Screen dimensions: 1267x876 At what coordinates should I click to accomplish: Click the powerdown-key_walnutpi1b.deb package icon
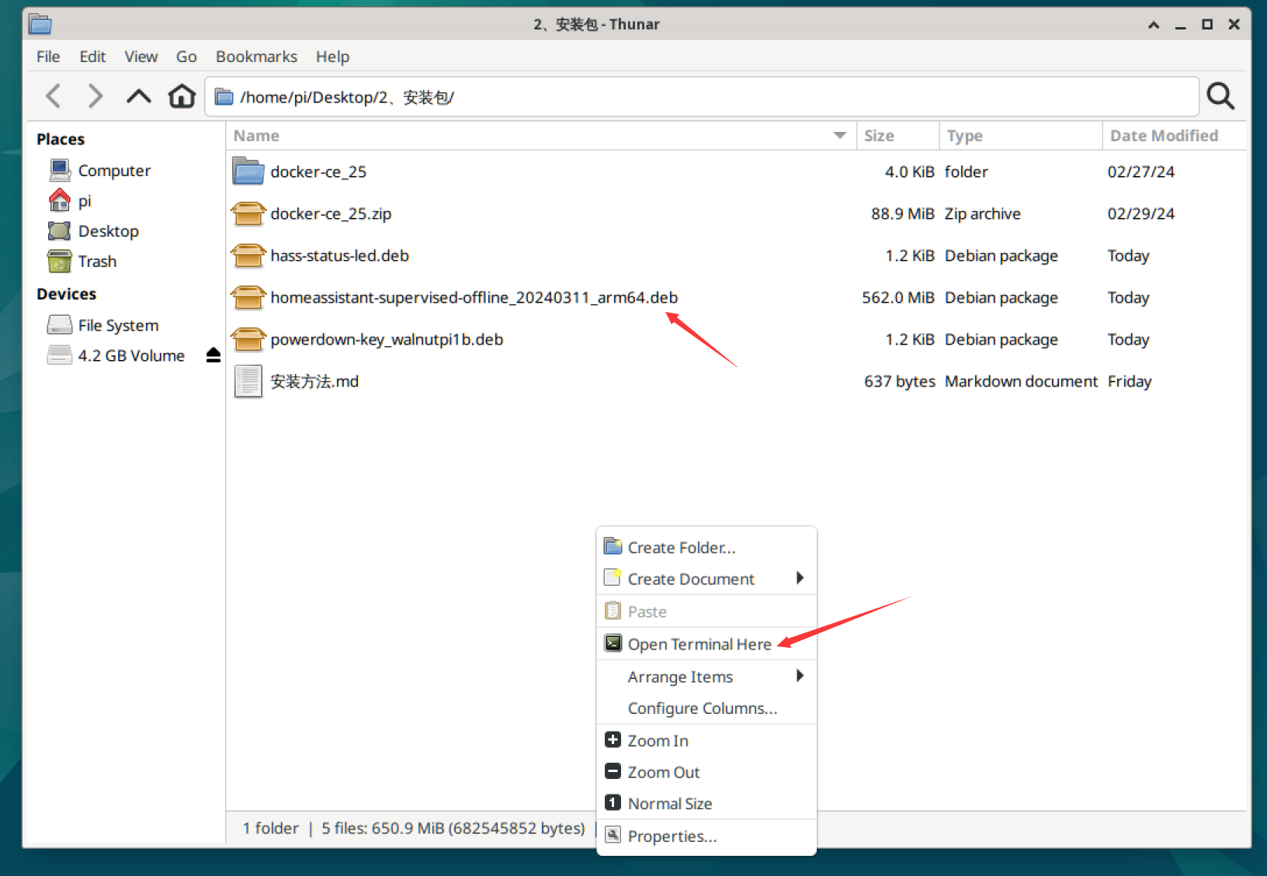[248, 339]
